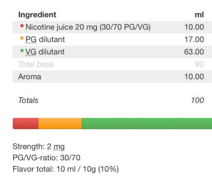Click the Ingredient column header

tap(37, 15)
